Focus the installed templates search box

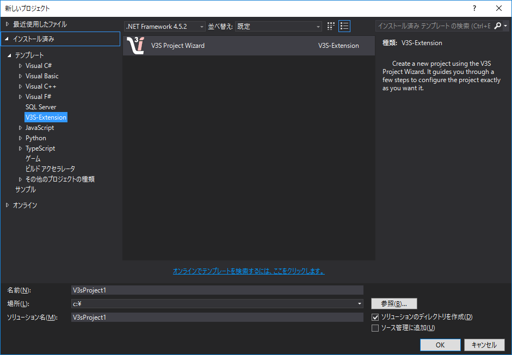tap(435, 26)
